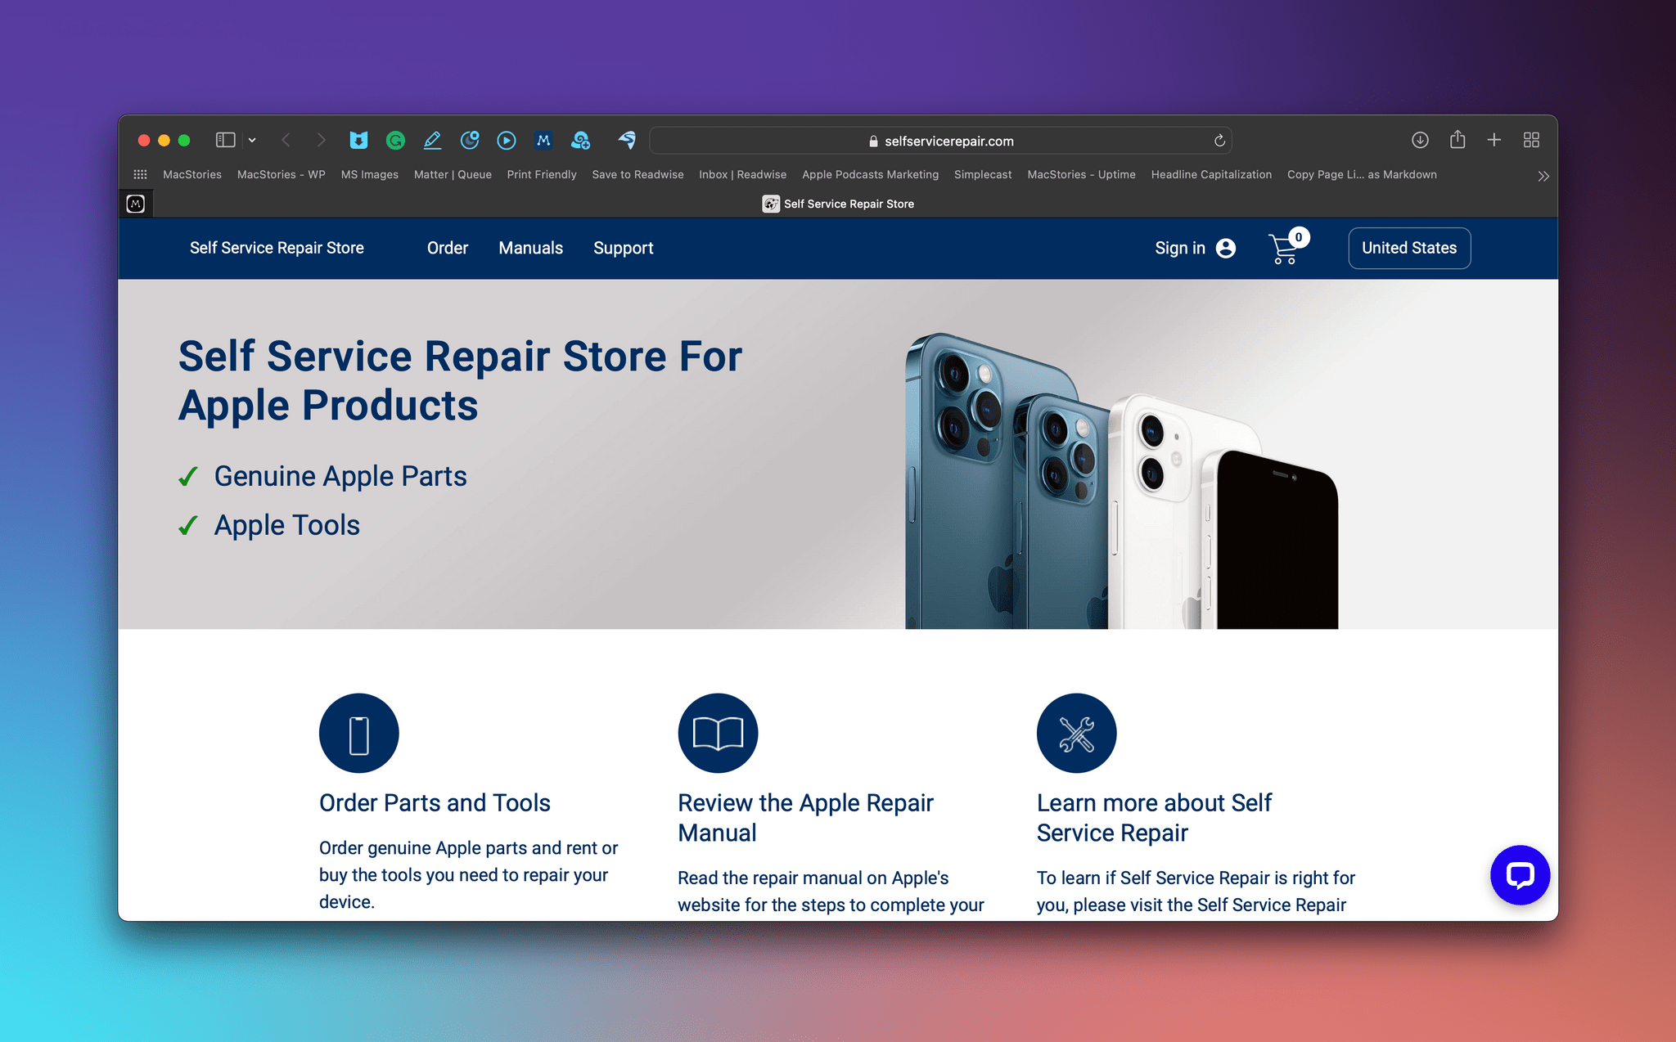Viewport: 1676px width, 1042px height.
Task: Click the phone icon above Order Parts
Action: pos(359,733)
